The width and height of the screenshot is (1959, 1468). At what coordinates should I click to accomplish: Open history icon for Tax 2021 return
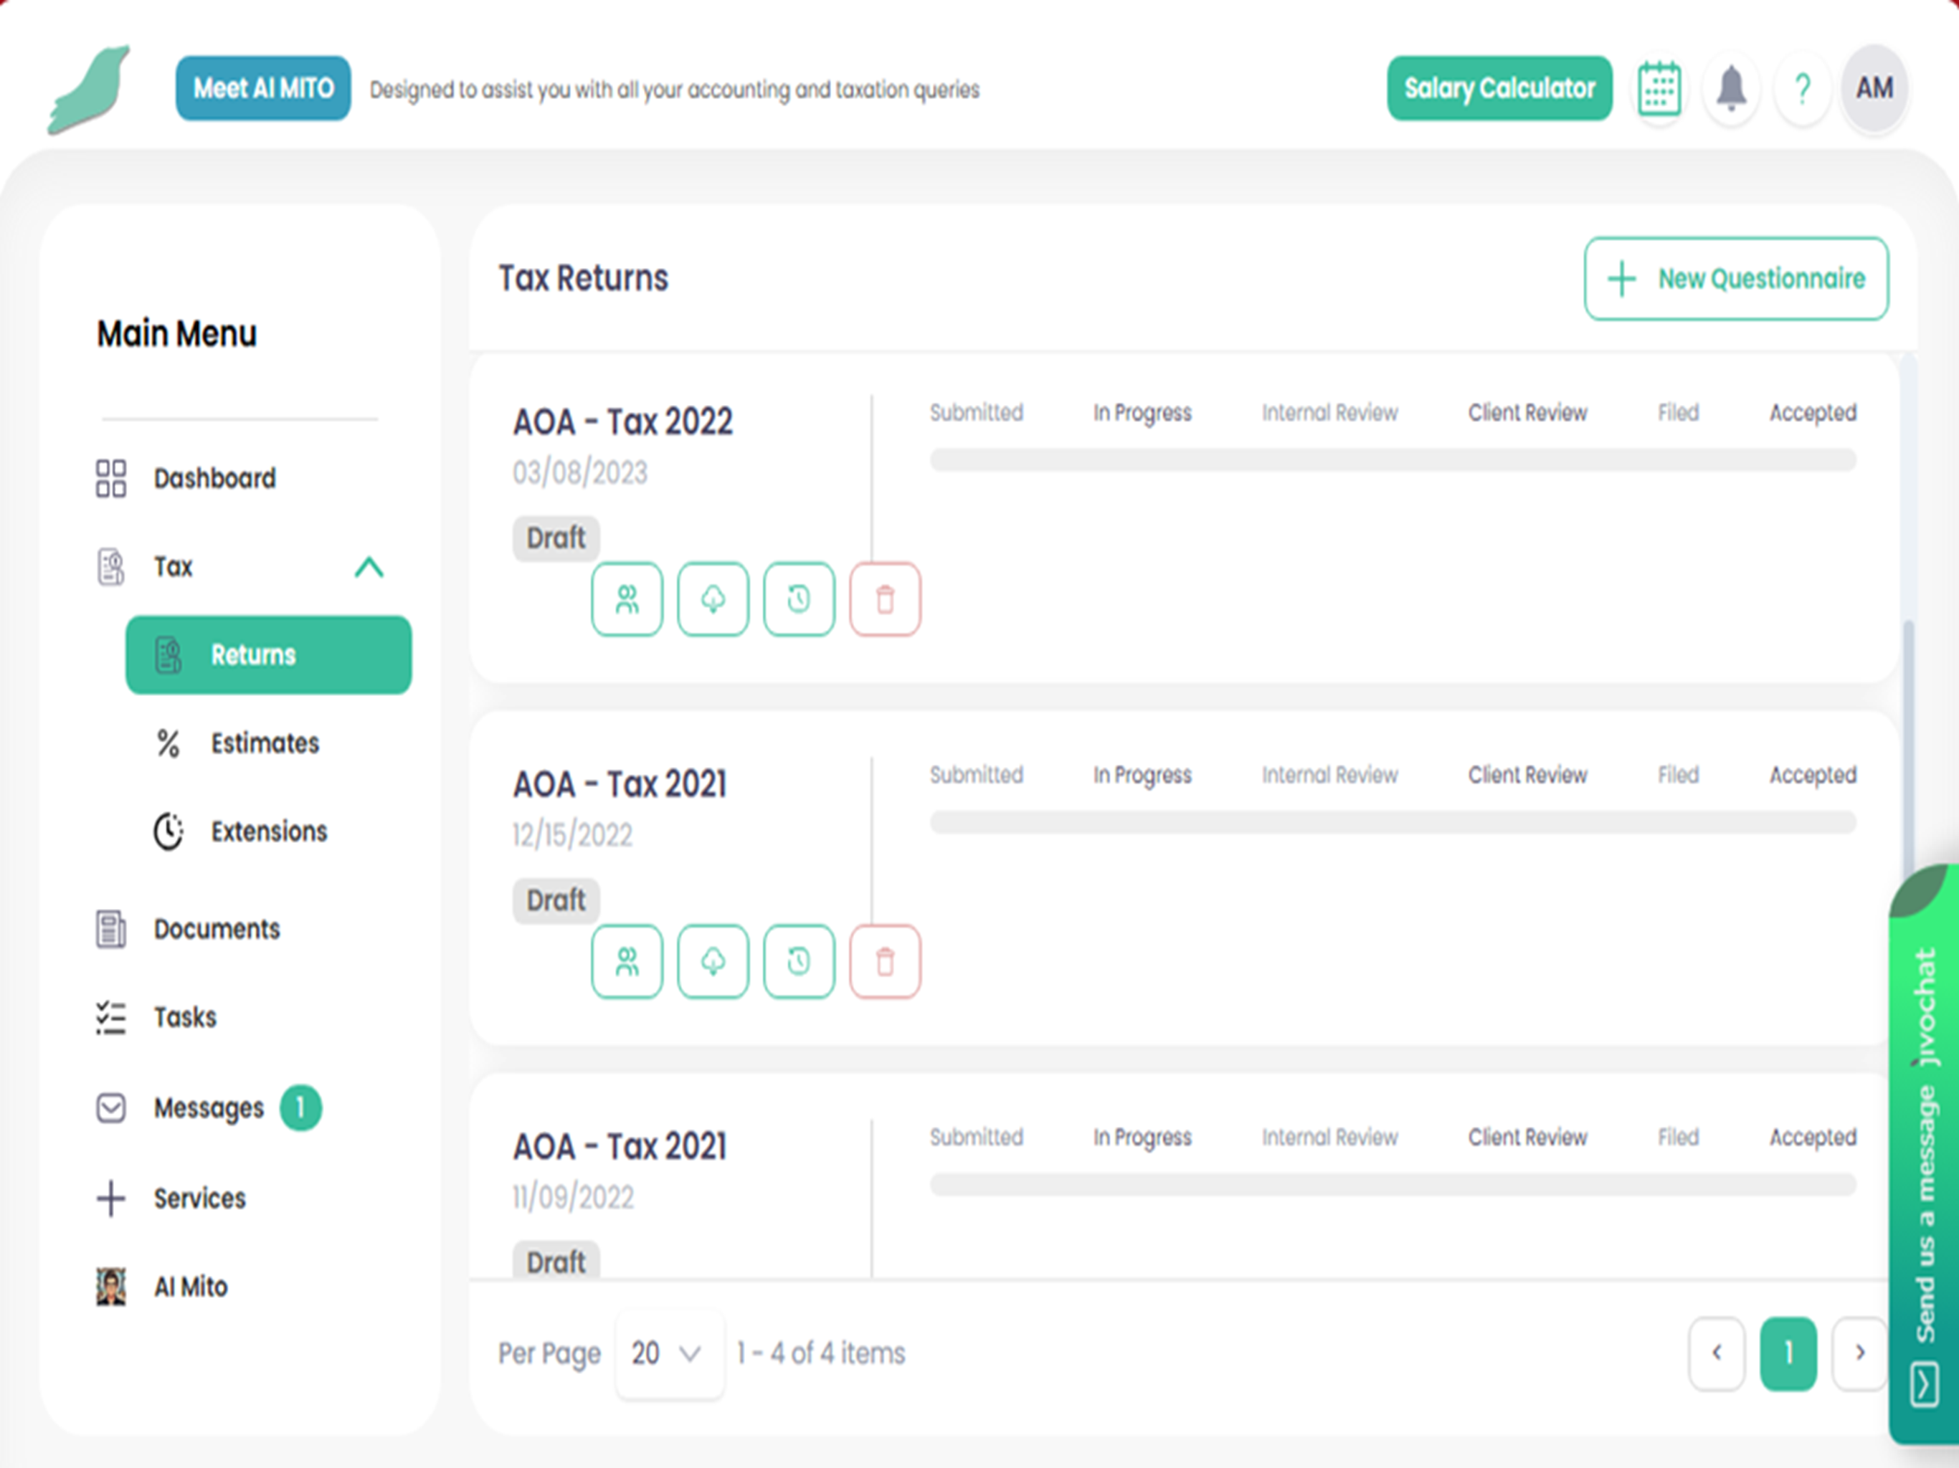(799, 961)
